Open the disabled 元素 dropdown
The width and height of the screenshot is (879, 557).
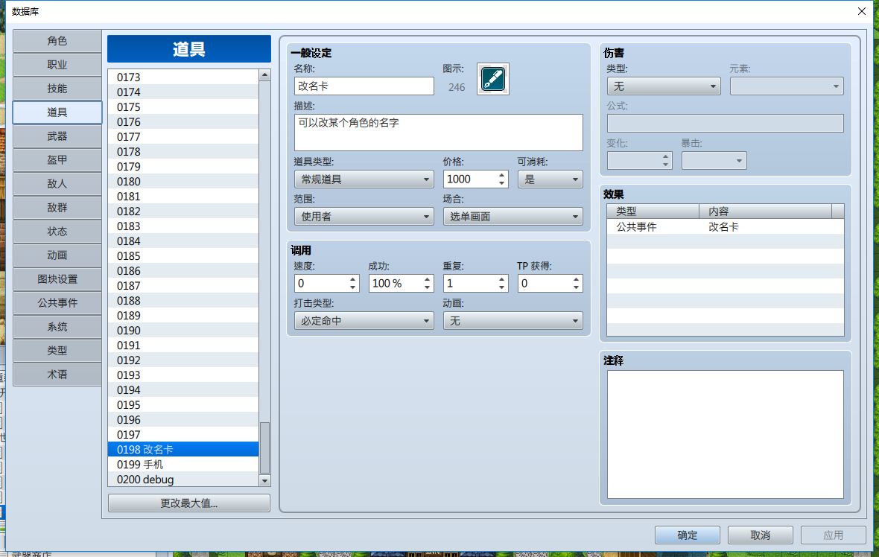coord(787,86)
